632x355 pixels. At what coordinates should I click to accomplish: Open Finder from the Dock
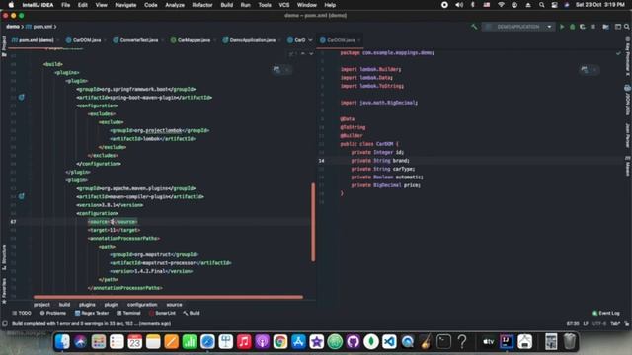coord(62,342)
